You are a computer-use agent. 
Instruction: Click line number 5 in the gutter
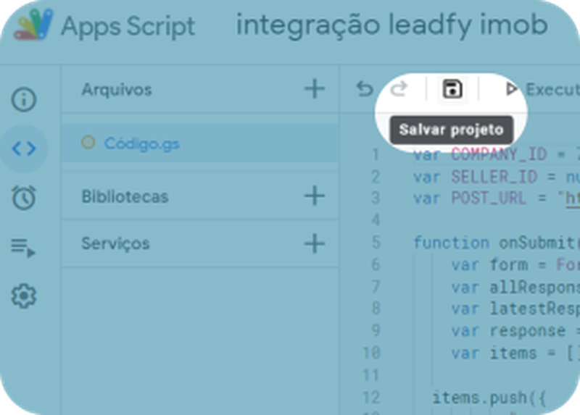point(376,243)
